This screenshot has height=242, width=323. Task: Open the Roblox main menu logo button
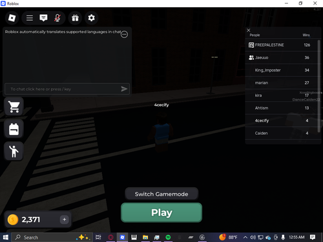click(12, 18)
